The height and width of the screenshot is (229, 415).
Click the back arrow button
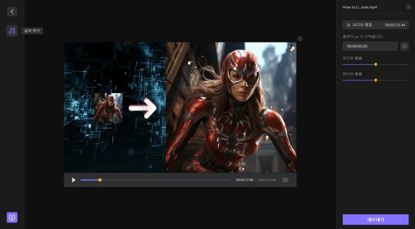(x=12, y=12)
